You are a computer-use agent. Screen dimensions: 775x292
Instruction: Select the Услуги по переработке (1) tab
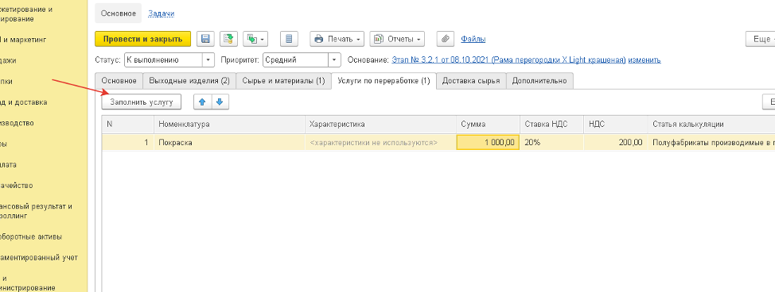(x=384, y=81)
